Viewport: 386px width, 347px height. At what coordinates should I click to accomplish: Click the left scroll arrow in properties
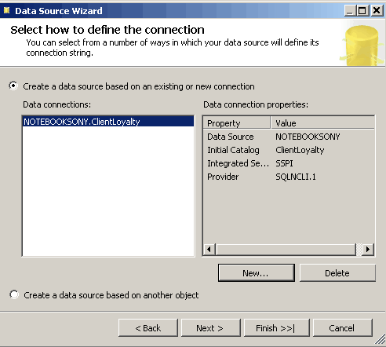209,249
